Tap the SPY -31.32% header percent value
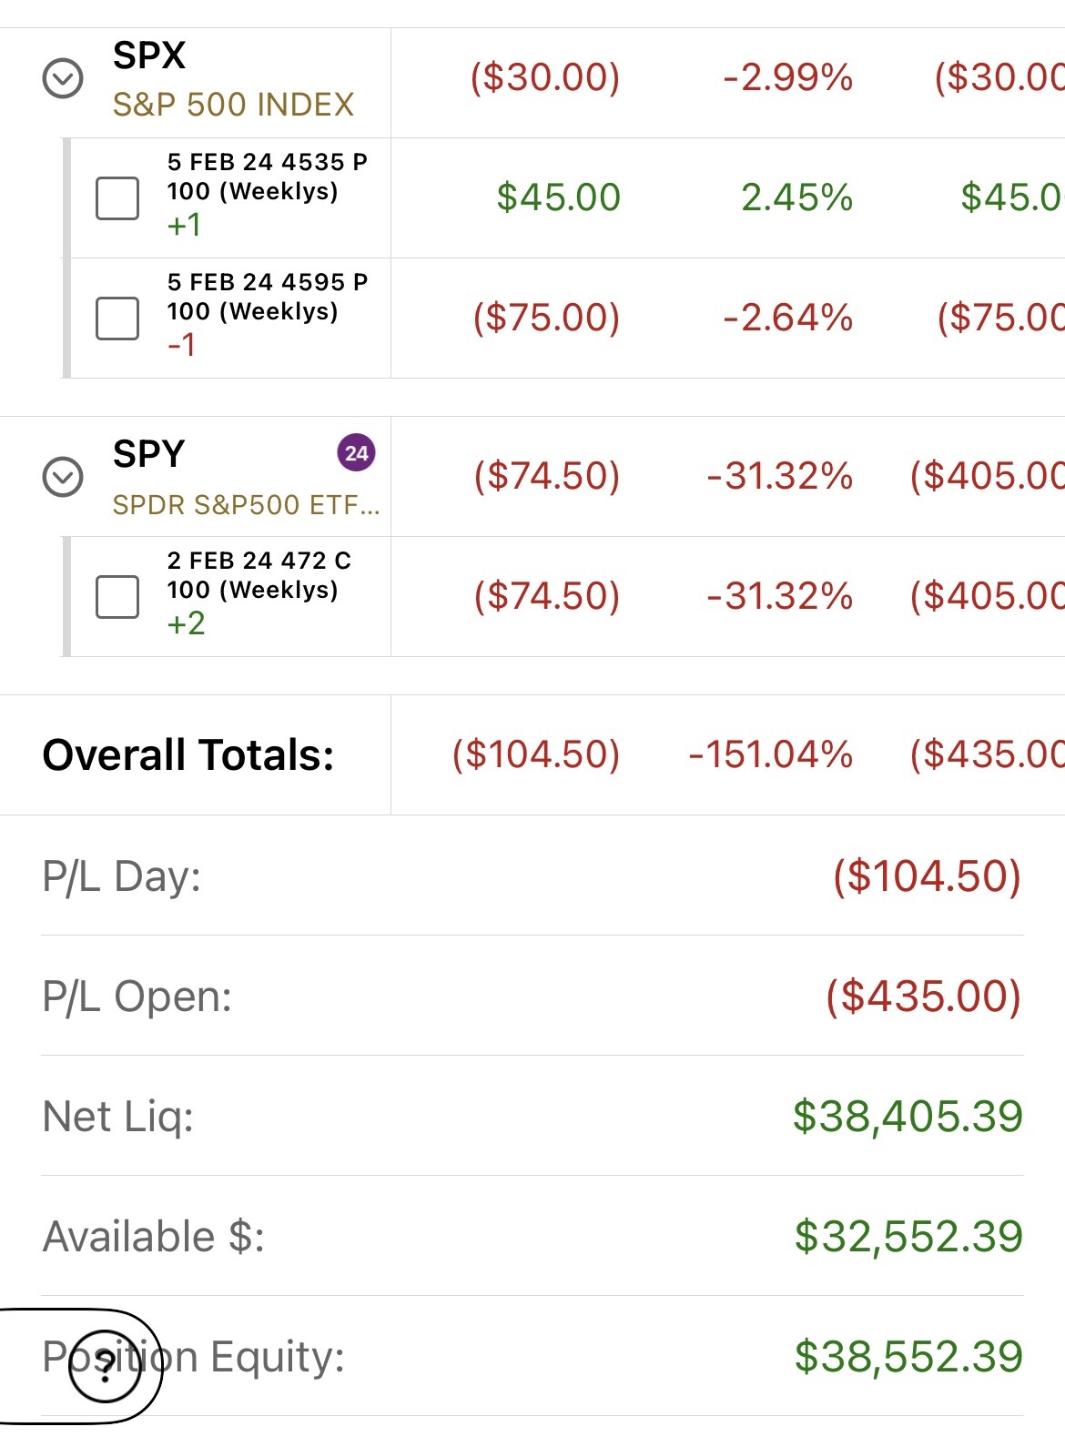This screenshot has height=1447, width=1065. click(780, 476)
